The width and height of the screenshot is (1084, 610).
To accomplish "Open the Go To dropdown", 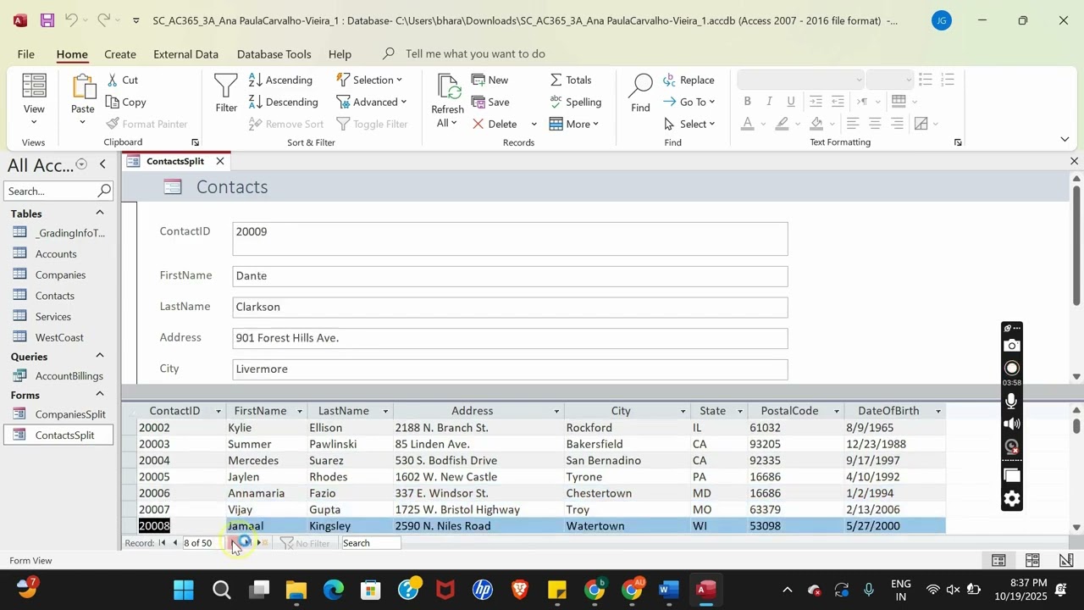I will click(x=689, y=102).
